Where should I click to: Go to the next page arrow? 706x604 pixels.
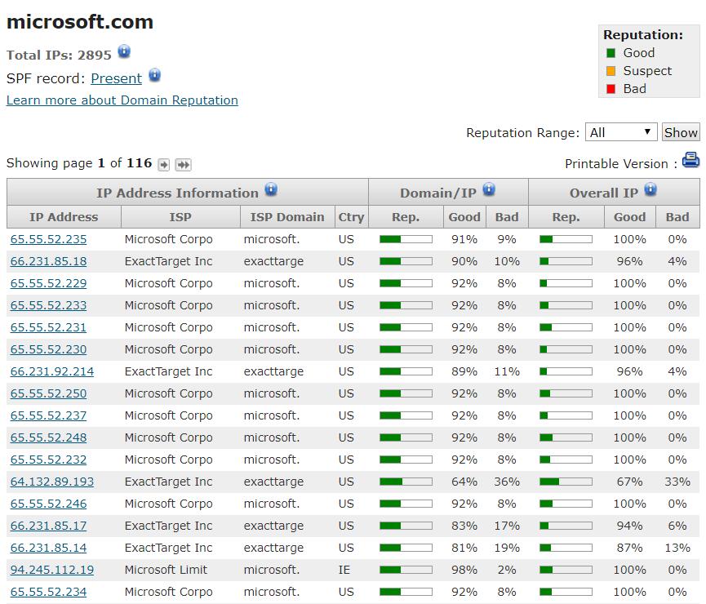click(x=164, y=164)
